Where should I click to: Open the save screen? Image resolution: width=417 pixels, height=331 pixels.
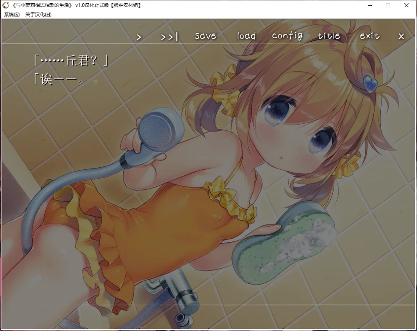click(206, 36)
